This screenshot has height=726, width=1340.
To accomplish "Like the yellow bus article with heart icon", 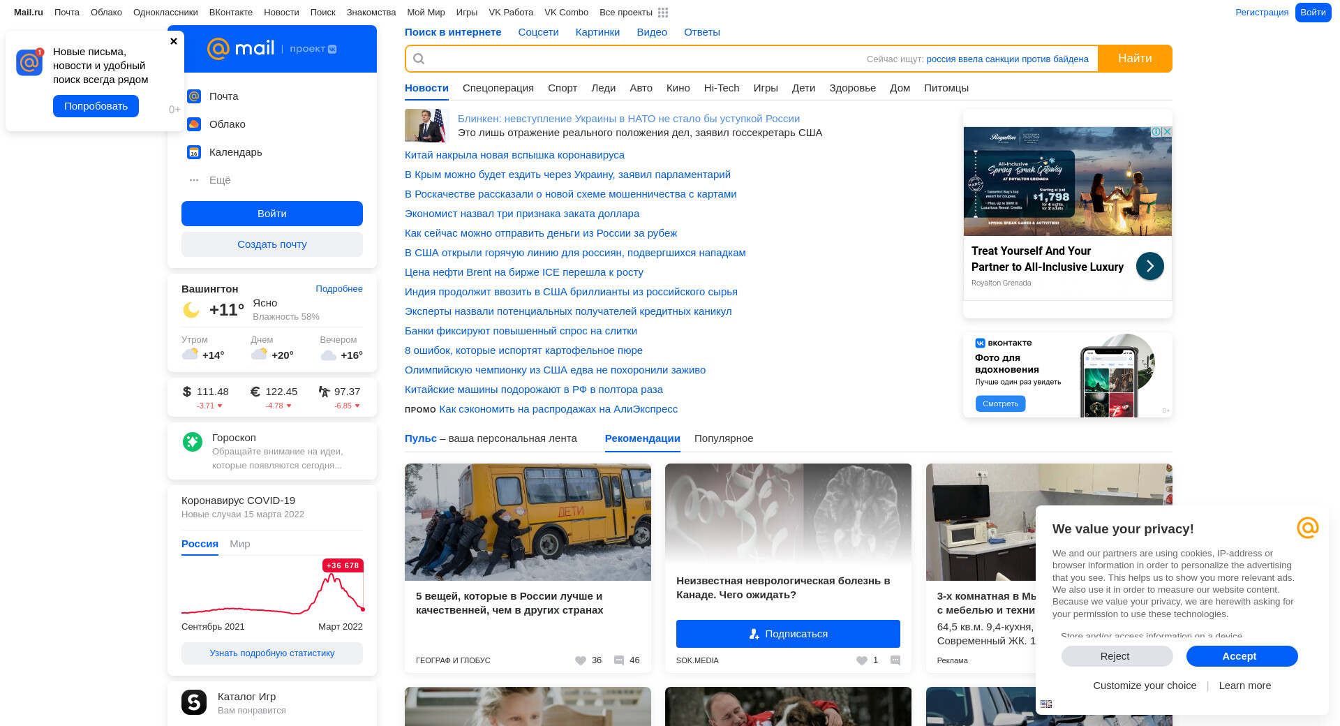I will (x=581, y=660).
